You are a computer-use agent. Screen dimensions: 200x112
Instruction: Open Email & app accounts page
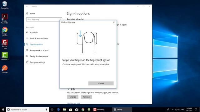click(39, 38)
